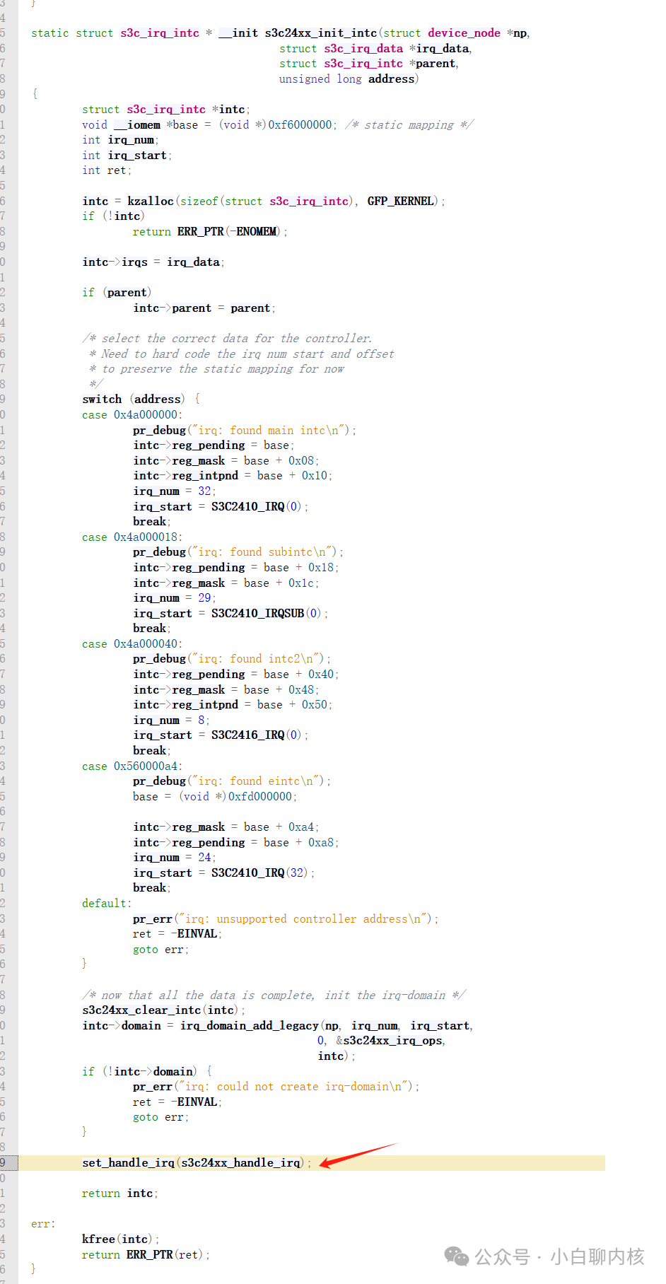Click the 'err:' label
666x1284 pixels.
[x=43, y=1224]
